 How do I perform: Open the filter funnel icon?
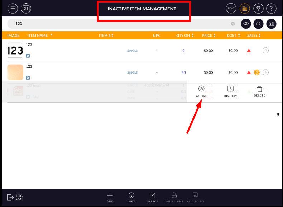[x=258, y=8]
